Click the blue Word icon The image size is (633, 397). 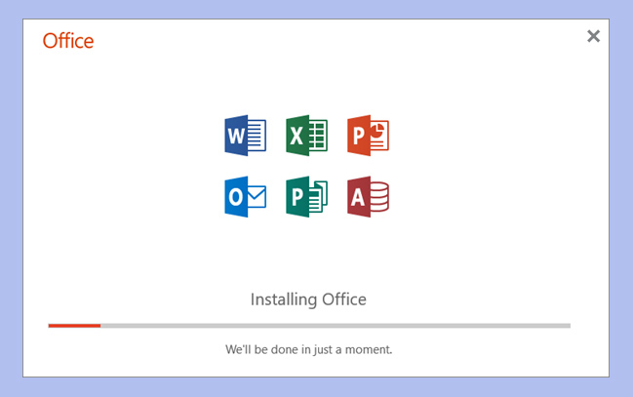click(x=245, y=135)
